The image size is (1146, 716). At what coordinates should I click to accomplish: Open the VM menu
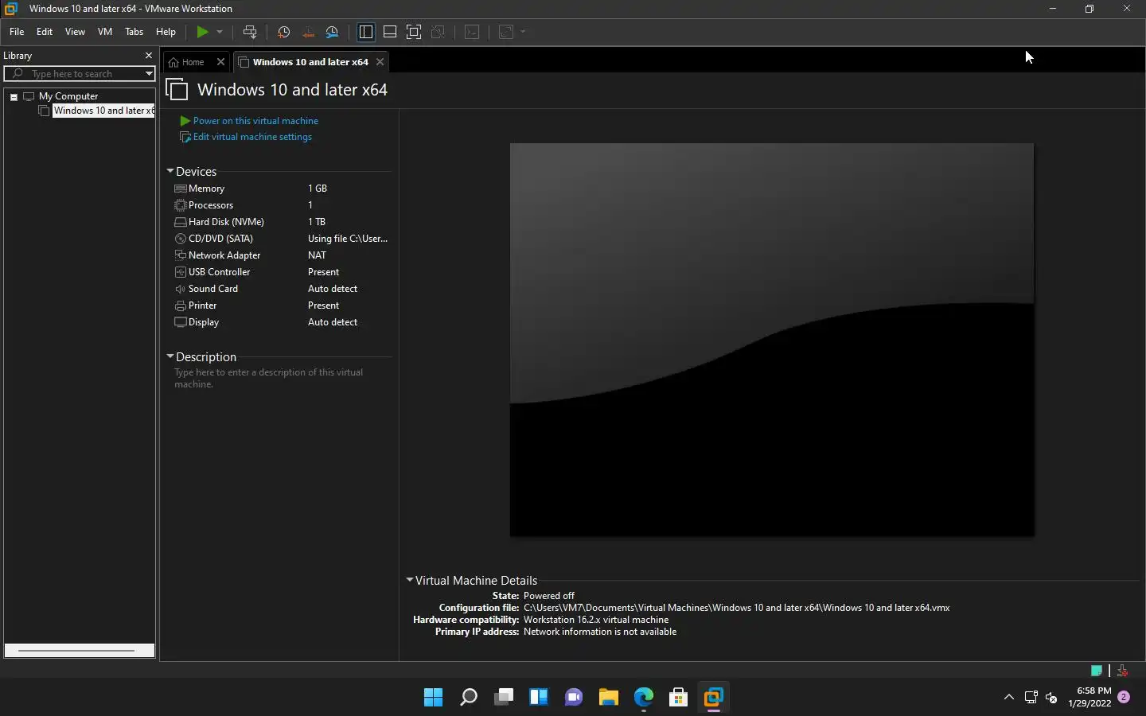(105, 32)
